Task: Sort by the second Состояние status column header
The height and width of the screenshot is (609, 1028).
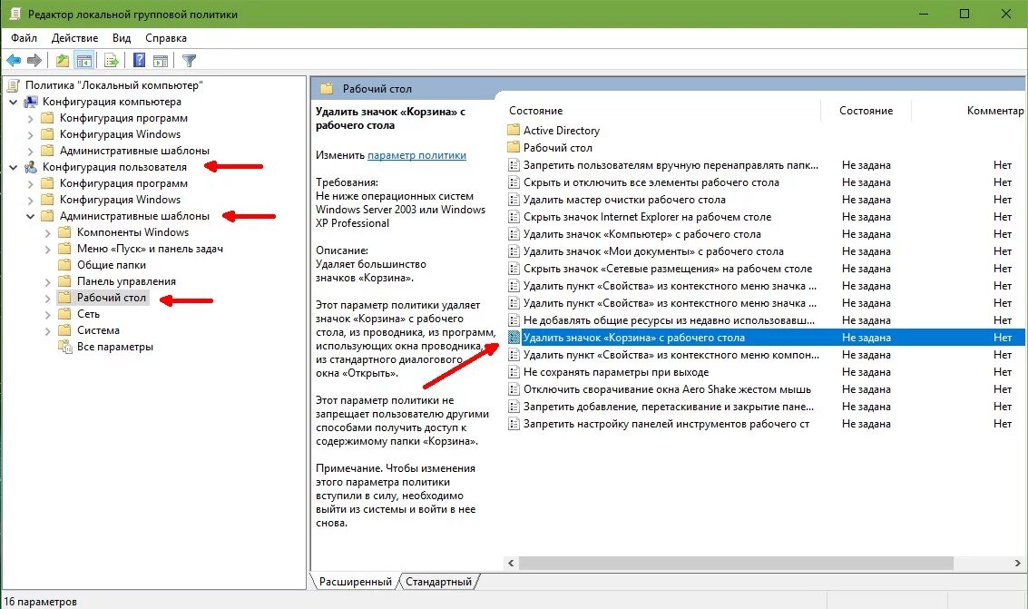Action: pyautogui.click(x=866, y=111)
